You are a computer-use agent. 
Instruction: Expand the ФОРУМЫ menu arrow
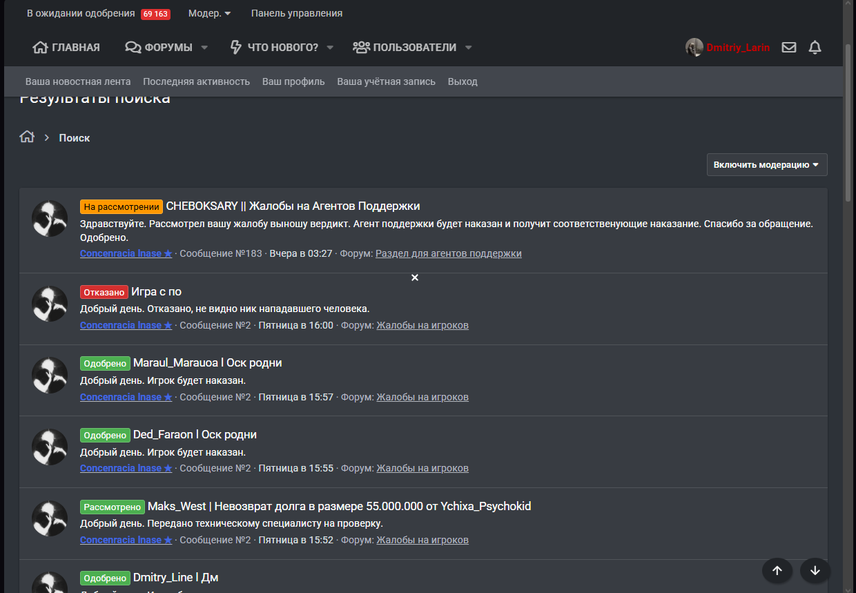tap(204, 48)
